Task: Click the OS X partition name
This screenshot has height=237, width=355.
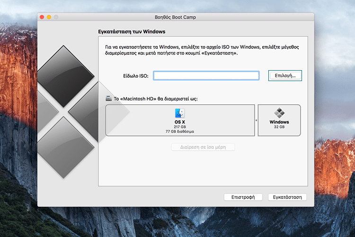Action: tap(180, 122)
